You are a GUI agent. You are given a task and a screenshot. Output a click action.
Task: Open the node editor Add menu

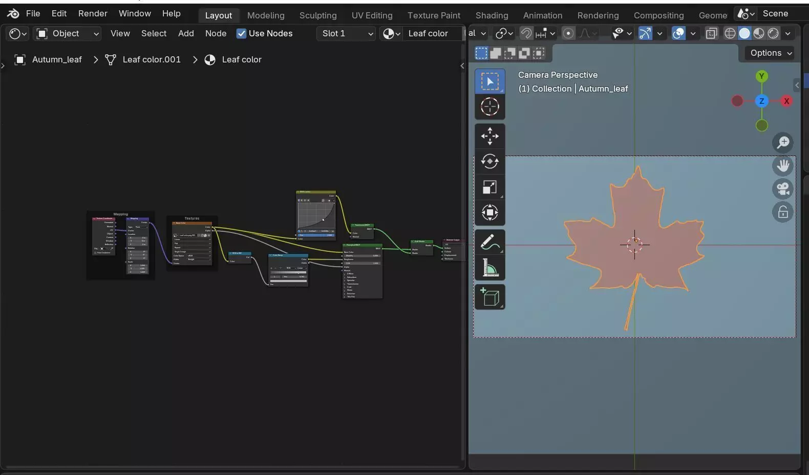click(x=186, y=34)
